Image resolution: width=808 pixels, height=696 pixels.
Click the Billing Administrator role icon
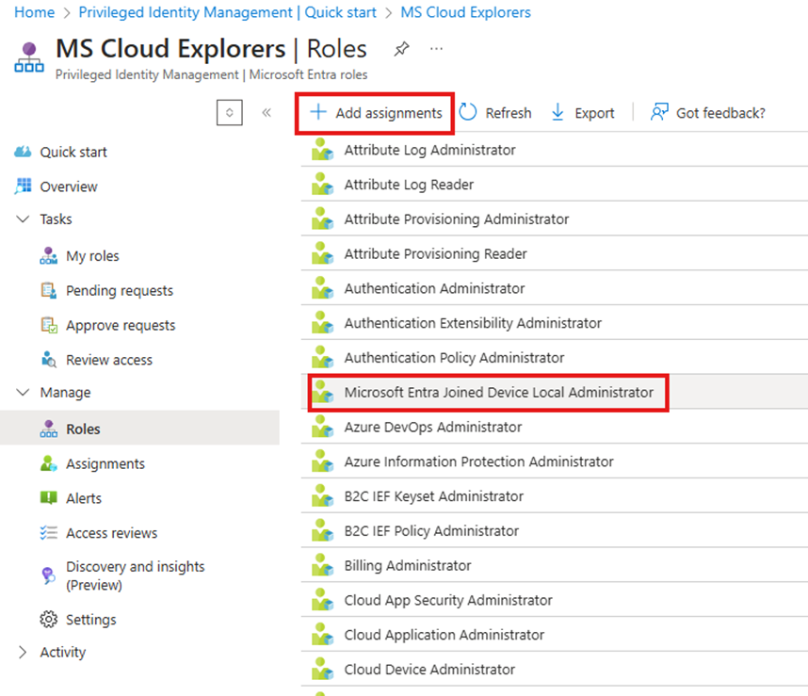323,566
